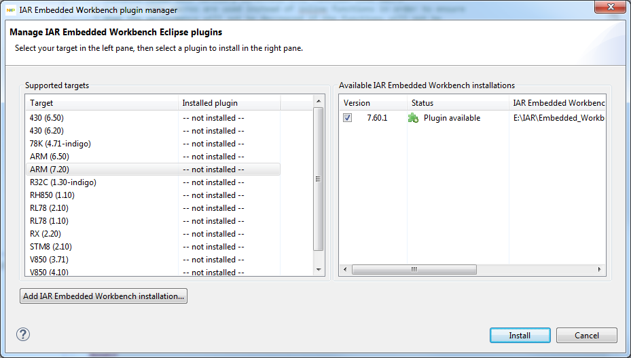
Task: Click the Version column header
Action: click(373, 103)
